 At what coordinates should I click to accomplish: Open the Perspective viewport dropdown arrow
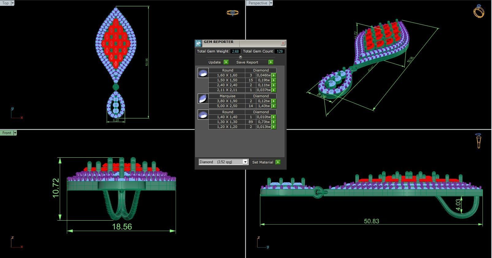[x=271, y=3]
